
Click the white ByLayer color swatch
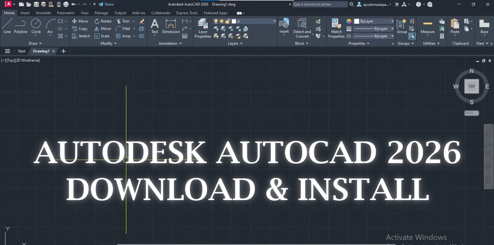(357, 21)
